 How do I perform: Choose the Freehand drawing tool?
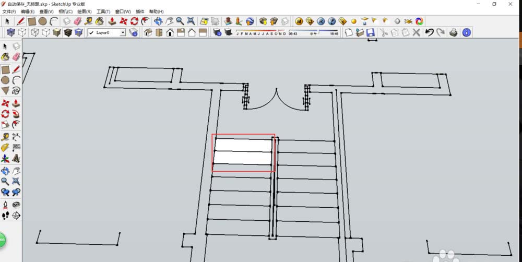16,90
